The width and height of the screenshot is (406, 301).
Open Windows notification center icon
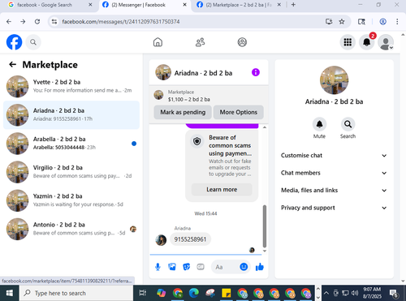click(393, 293)
